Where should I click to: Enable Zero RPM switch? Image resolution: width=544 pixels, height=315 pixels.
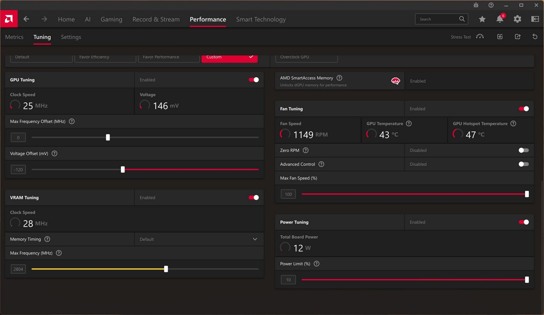point(524,150)
